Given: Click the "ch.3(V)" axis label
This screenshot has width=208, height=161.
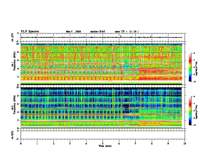Looking at the screenshot, I should pyautogui.click(x=13, y=135).
